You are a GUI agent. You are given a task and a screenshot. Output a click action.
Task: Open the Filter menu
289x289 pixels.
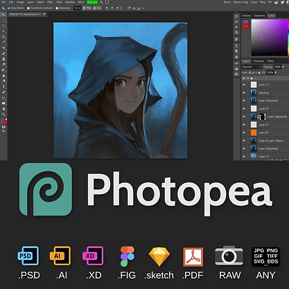(x=50, y=2)
